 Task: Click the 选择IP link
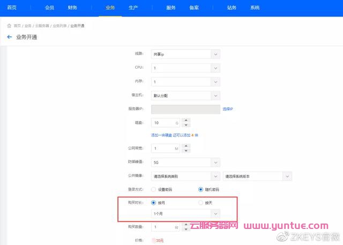pos(228,109)
